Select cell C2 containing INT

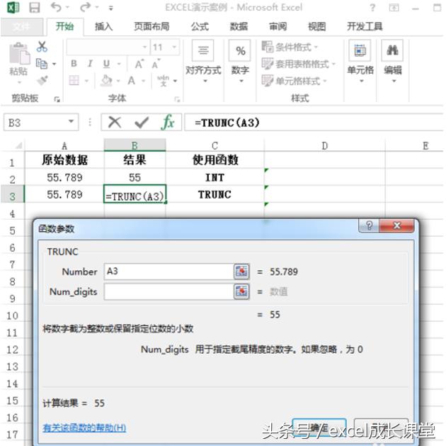pos(215,177)
